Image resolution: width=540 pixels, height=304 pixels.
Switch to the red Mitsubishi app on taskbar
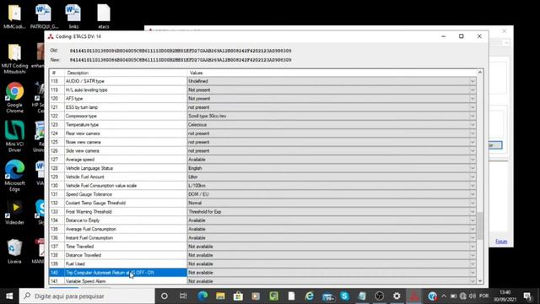click(x=414, y=296)
